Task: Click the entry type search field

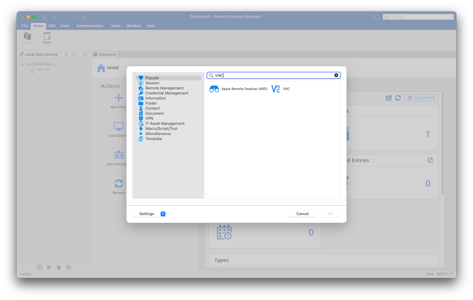Action: coord(274,75)
